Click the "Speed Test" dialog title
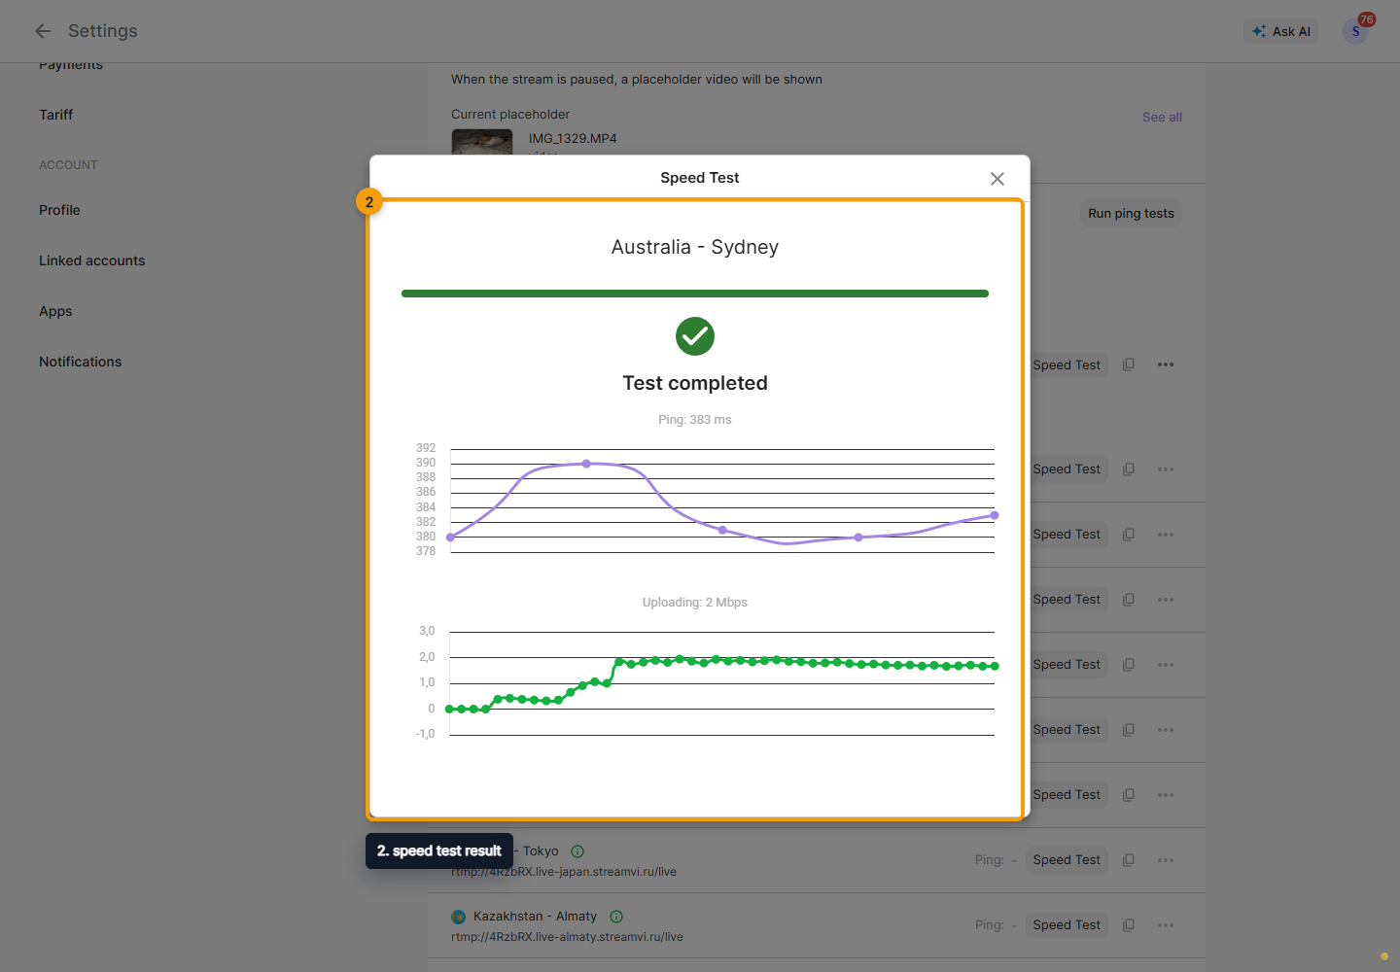The image size is (1400, 972). click(700, 178)
